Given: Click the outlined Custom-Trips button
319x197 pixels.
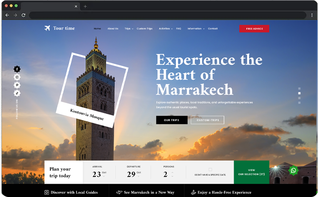Looking at the screenshot, I should [208, 120].
